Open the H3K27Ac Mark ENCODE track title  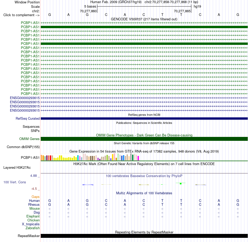[x=144, y=164]
